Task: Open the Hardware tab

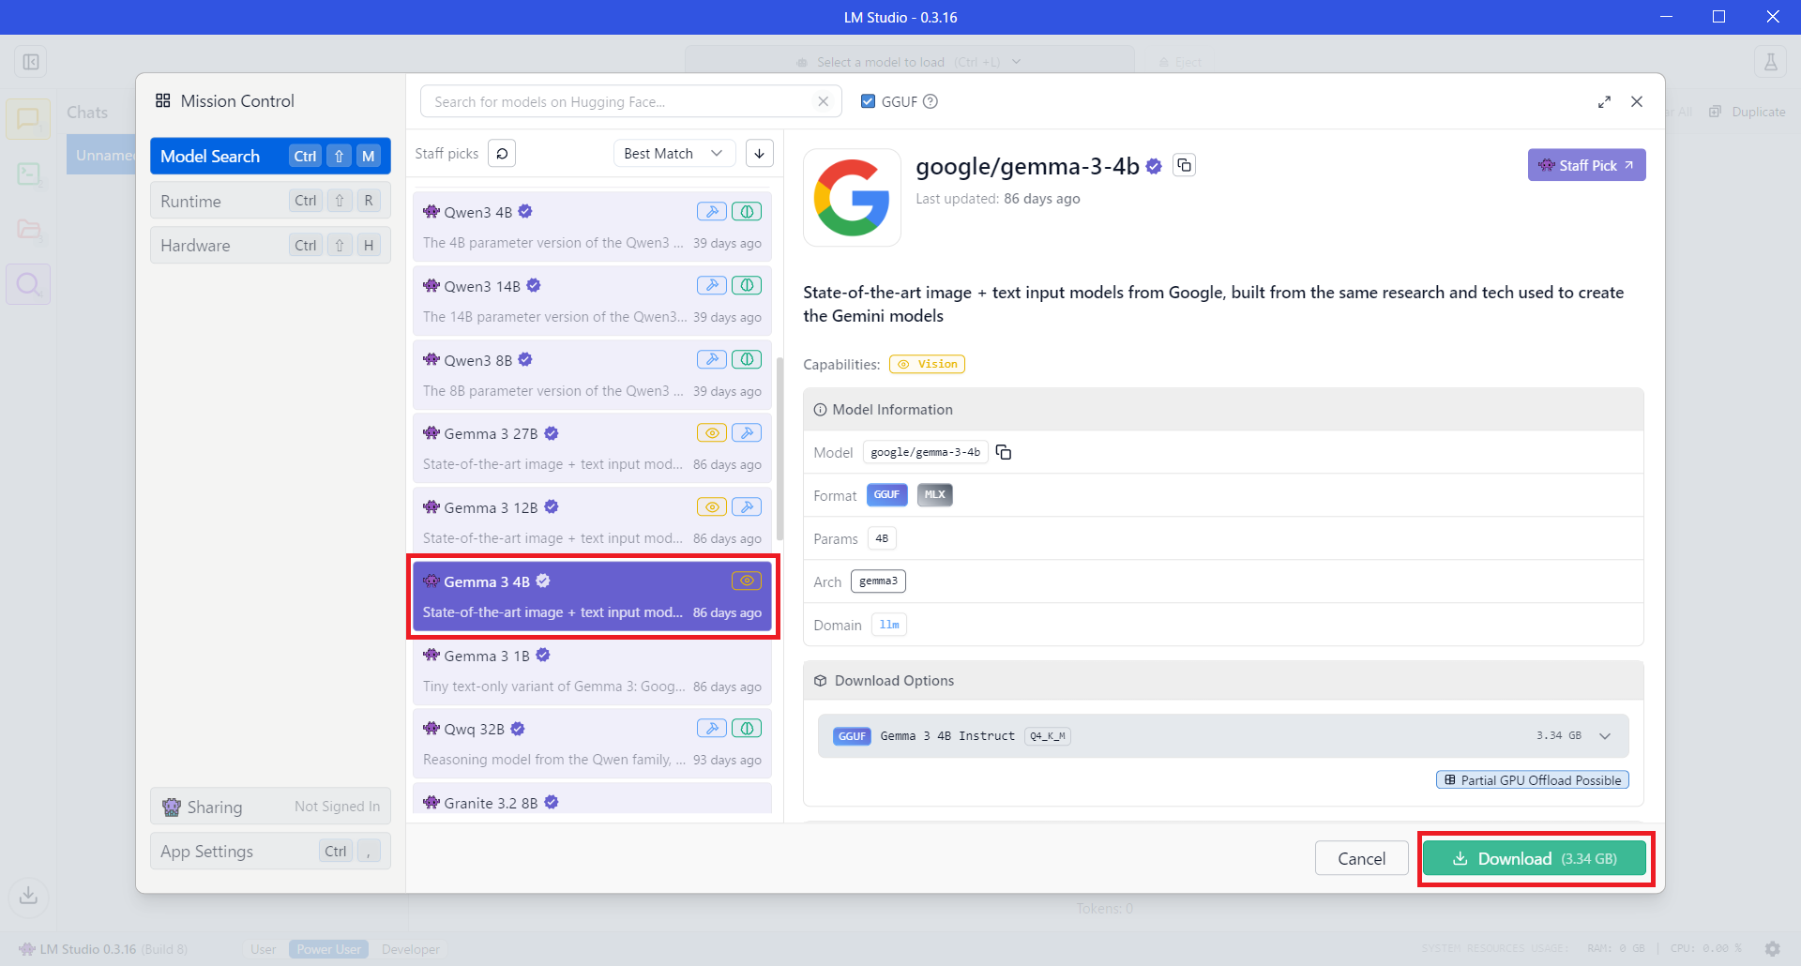Action: (x=270, y=245)
